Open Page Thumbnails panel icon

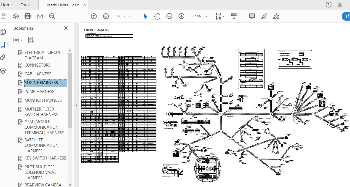click(x=3, y=32)
